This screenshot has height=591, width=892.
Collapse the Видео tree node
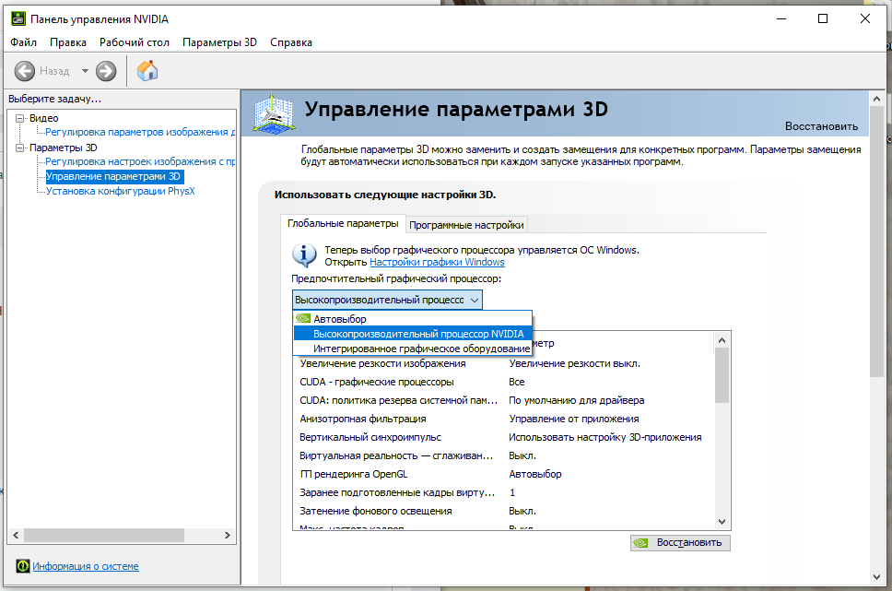pos(19,118)
